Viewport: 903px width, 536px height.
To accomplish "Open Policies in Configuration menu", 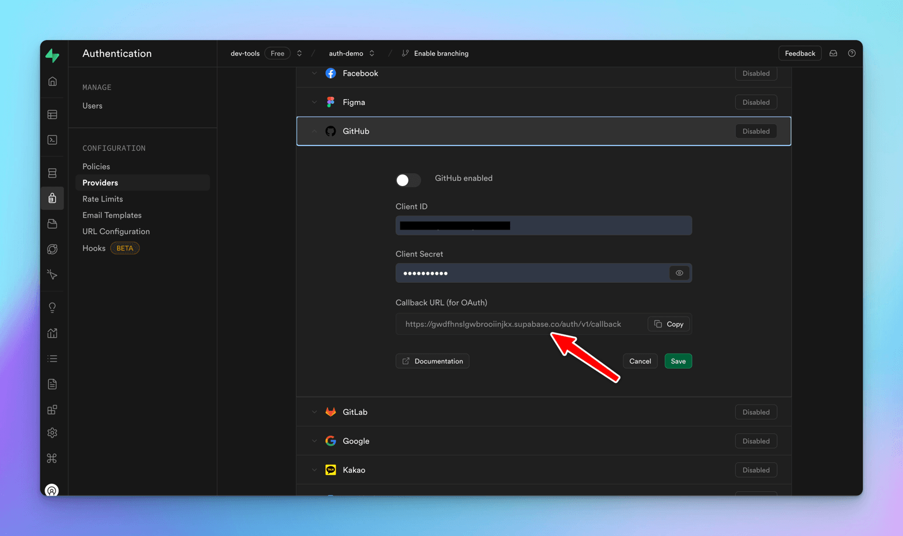I will click(96, 166).
